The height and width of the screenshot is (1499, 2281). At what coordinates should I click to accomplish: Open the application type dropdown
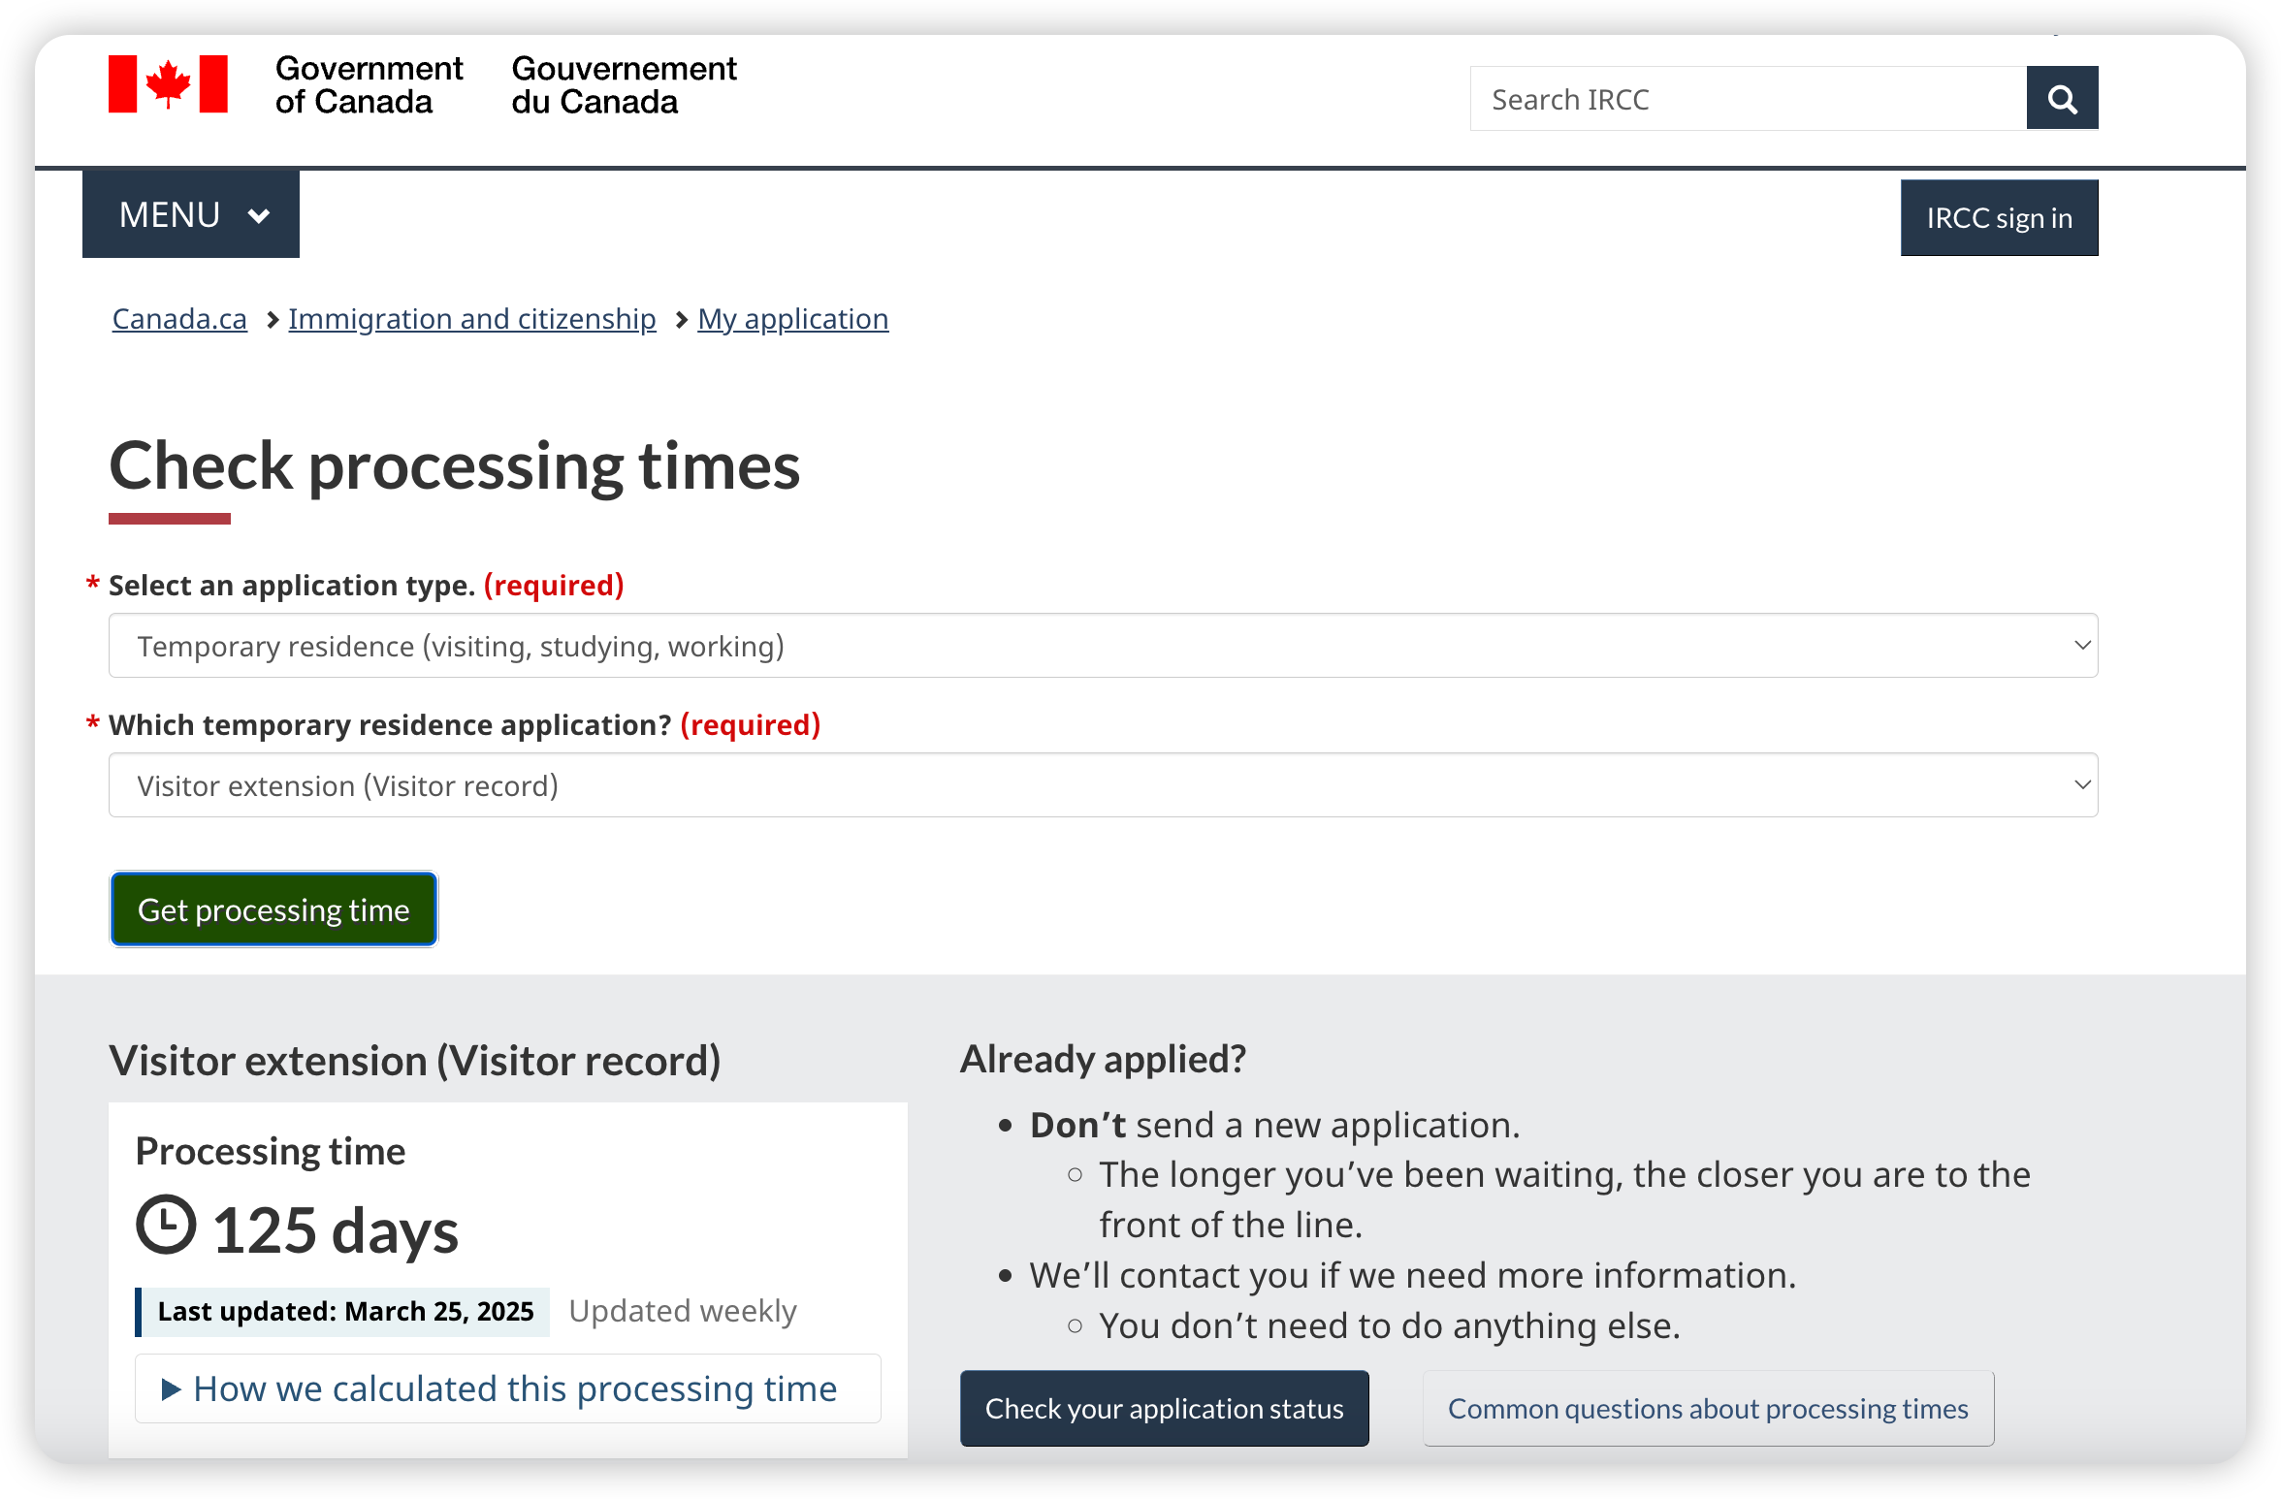click(x=1103, y=646)
